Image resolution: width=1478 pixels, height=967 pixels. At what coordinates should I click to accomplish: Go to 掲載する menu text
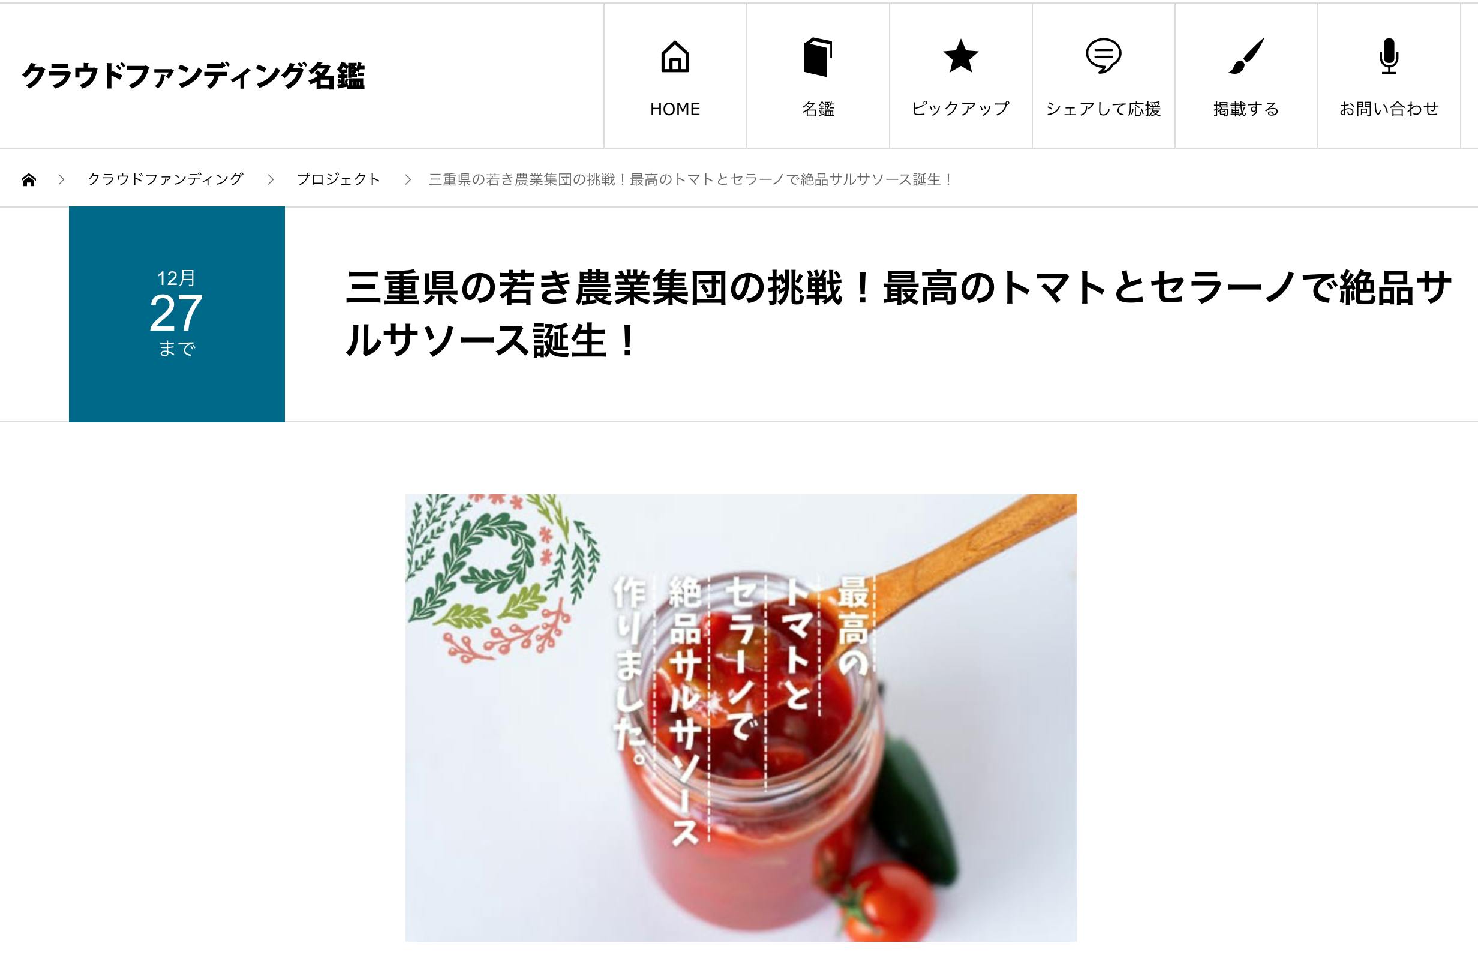[1246, 109]
